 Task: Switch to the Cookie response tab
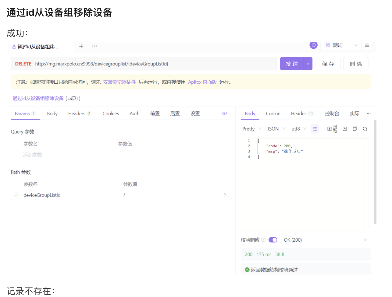pos(273,114)
